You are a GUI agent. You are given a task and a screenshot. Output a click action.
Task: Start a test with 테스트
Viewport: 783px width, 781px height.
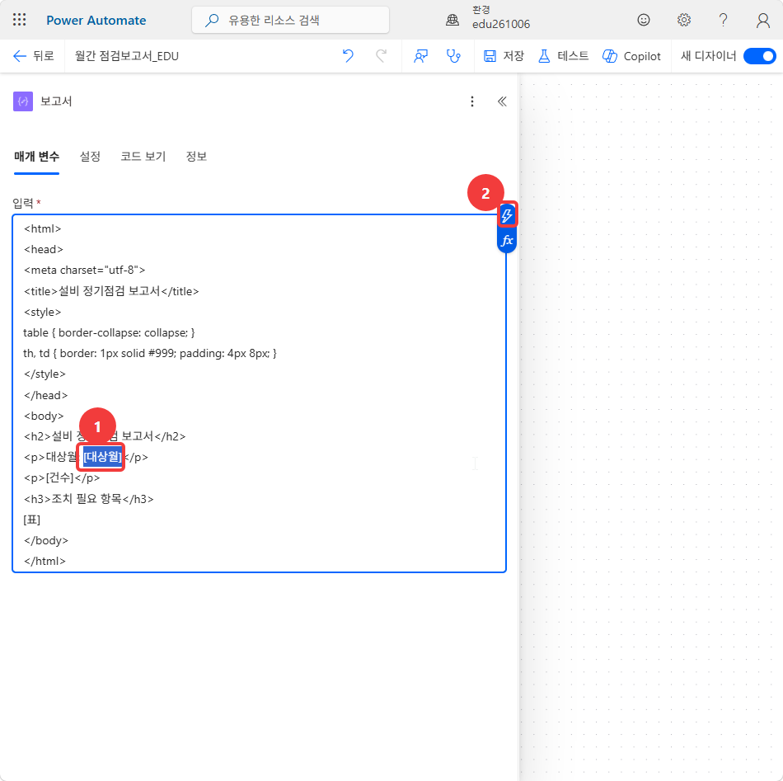pos(563,56)
